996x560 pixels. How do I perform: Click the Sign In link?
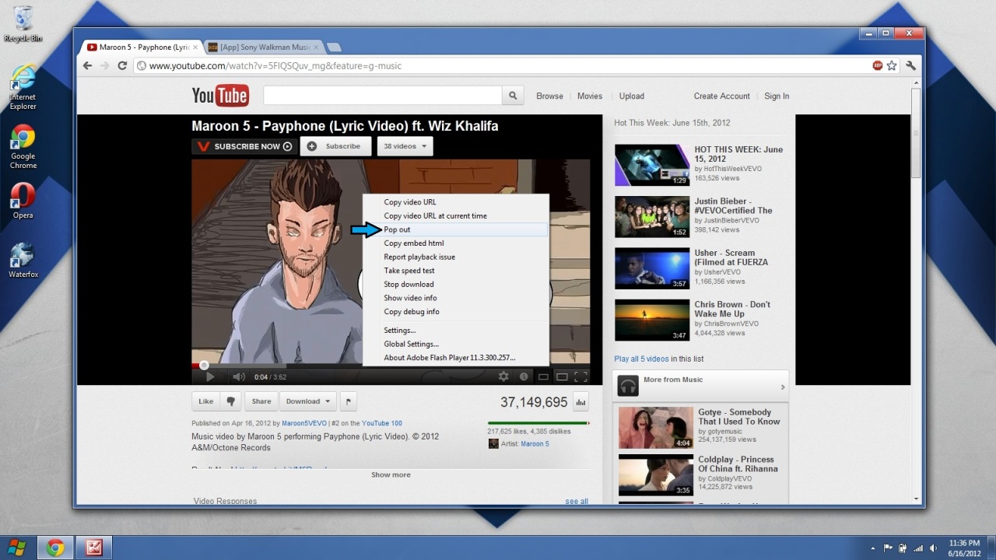[777, 96]
